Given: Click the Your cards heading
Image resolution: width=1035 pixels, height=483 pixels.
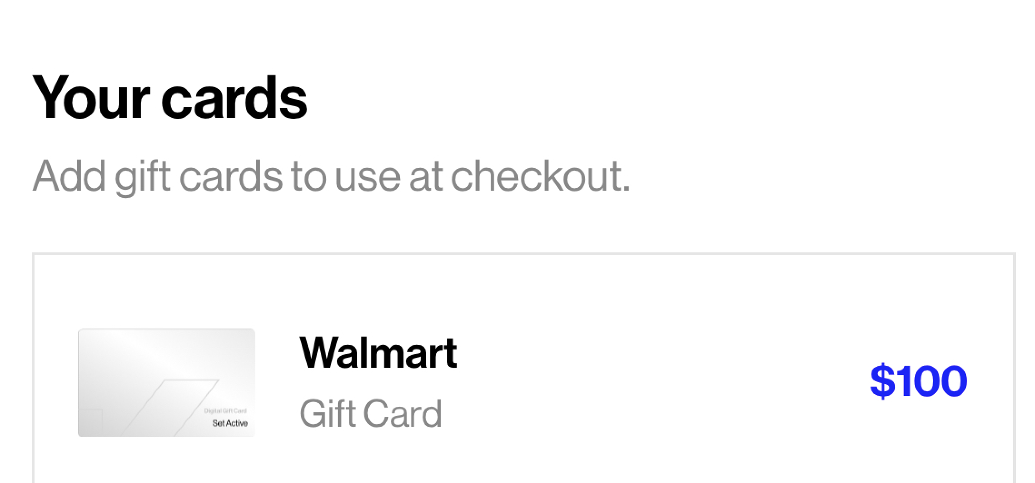Looking at the screenshot, I should 170,98.
